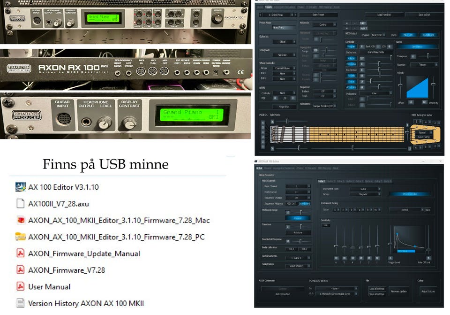450x315 pixels.
Task: Select the blank file icon for AX100II_V7_28.axu
Action: coord(20,203)
